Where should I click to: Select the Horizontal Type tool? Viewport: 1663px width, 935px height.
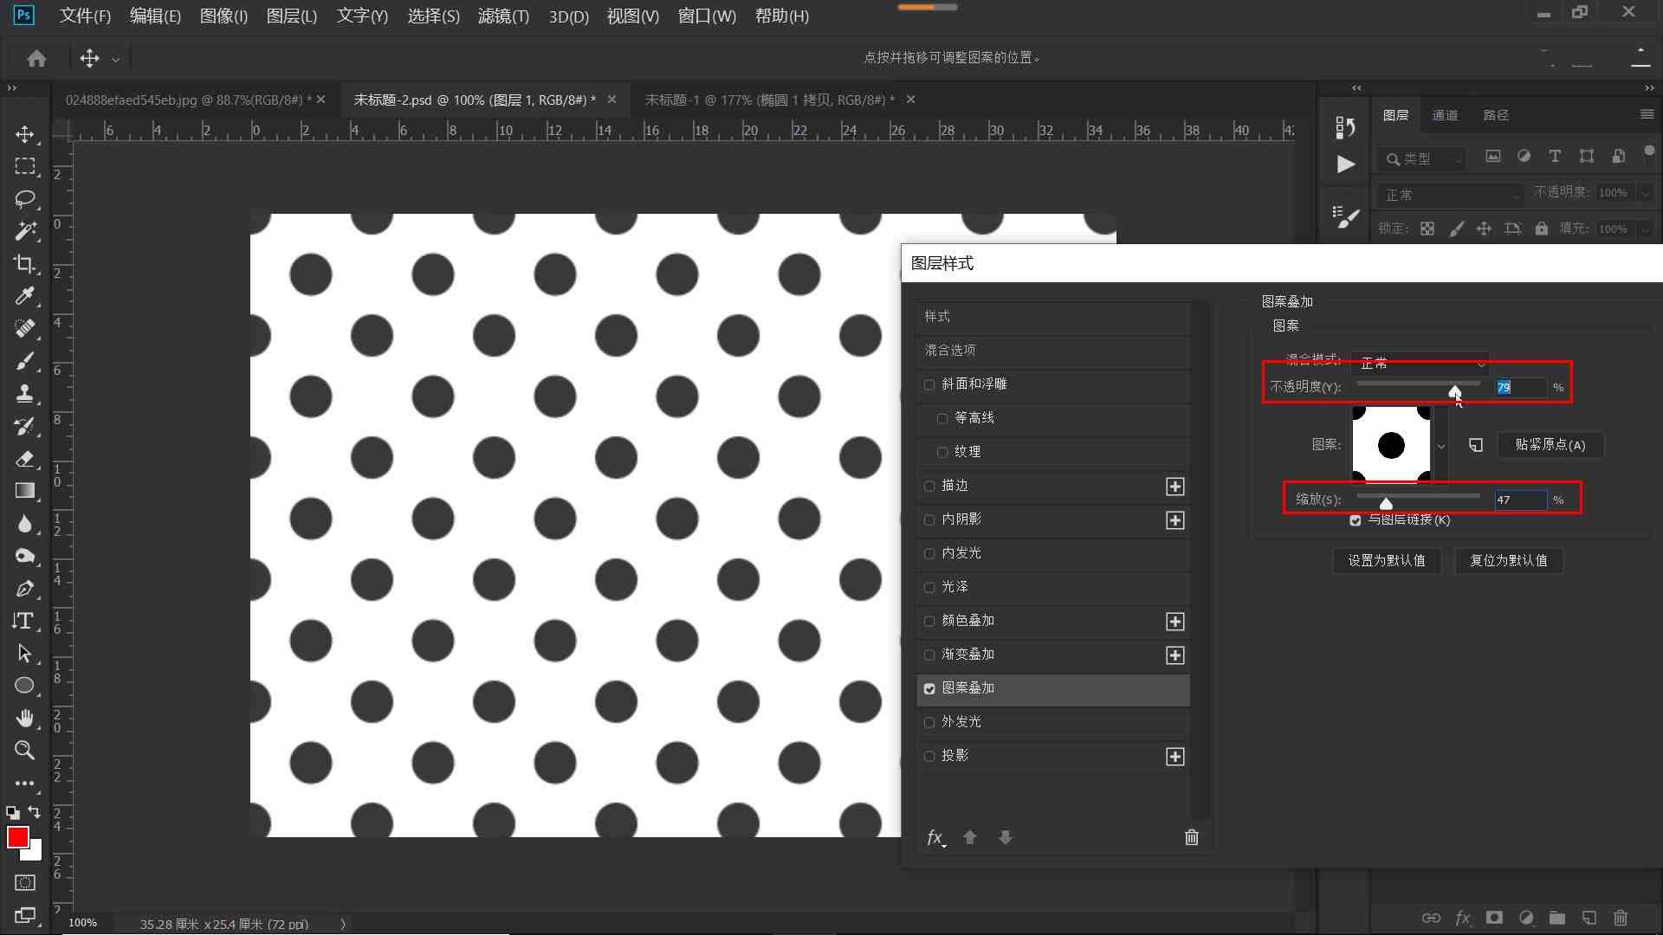(24, 621)
